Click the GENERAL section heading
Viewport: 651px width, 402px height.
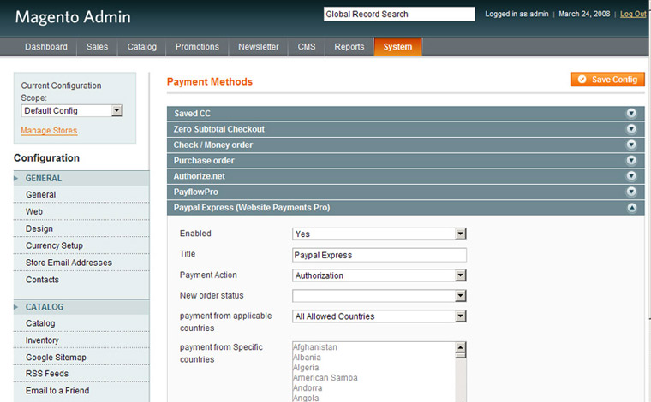43,178
